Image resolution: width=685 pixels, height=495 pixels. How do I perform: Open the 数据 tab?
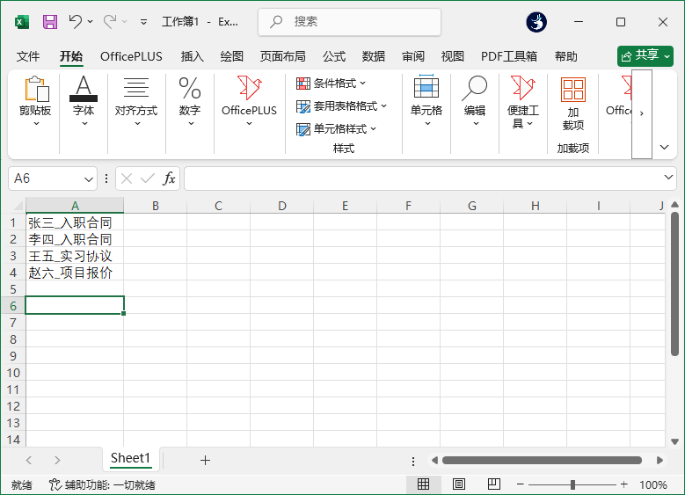pyautogui.click(x=374, y=56)
